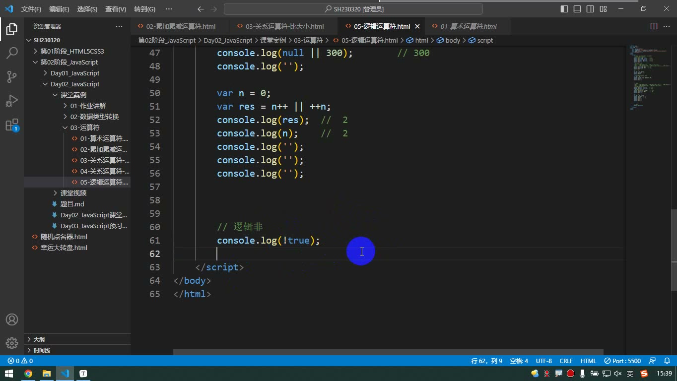677x381 pixels.
Task: Click the split editor right icon
Action: click(654, 26)
